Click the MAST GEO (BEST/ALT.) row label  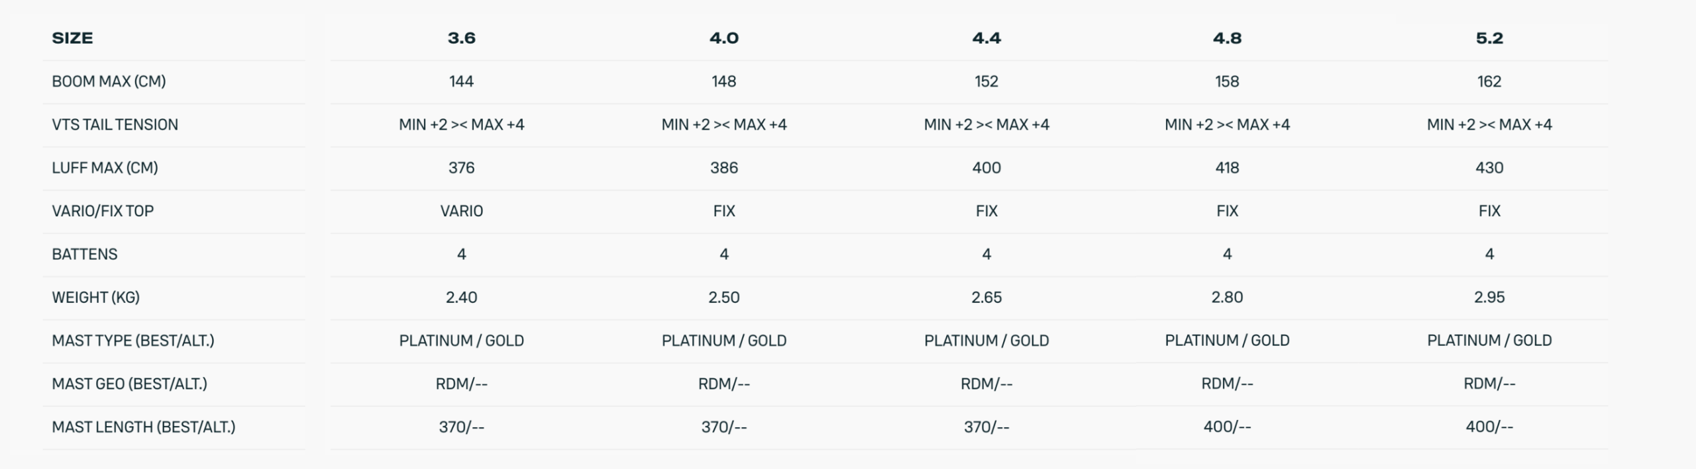coord(129,384)
